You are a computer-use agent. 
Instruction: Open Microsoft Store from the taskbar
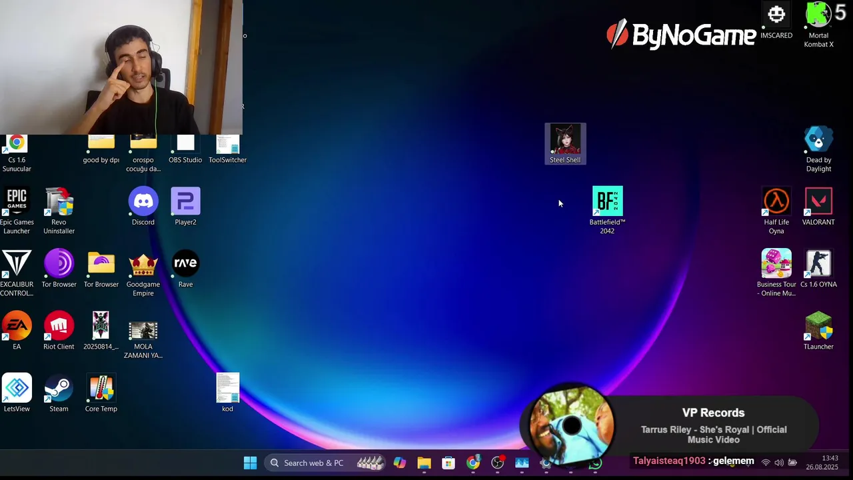pos(448,463)
